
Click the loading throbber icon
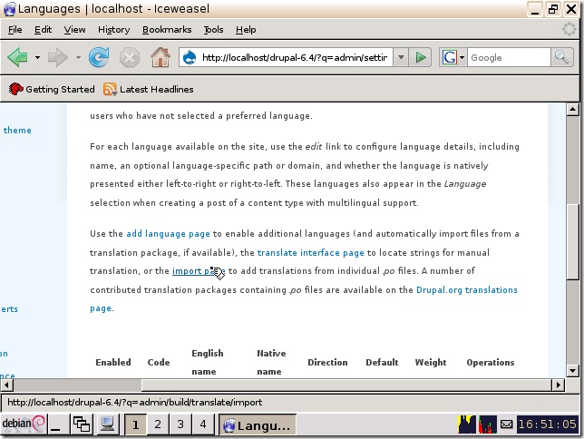(569, 29)
